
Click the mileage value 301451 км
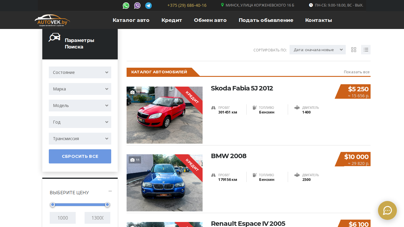click(x=228, y=112)
